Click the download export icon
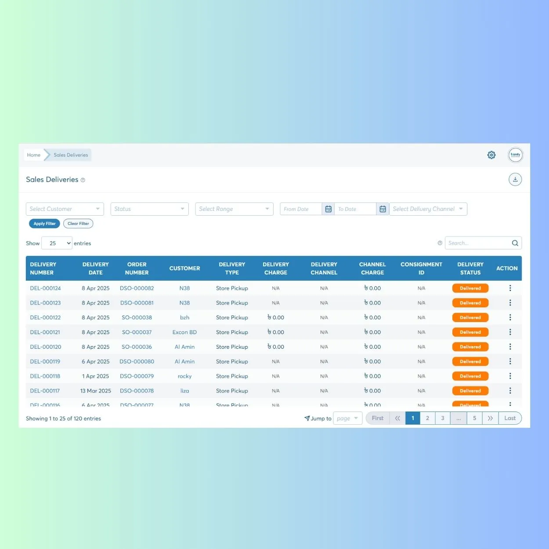Image resolution: width=549 pixels, height=549 pixels. pyautogui.click(x=515, y=179)
